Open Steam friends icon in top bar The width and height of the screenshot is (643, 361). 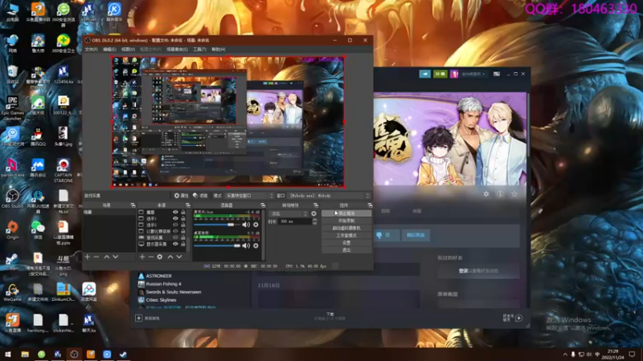(440, 74)
